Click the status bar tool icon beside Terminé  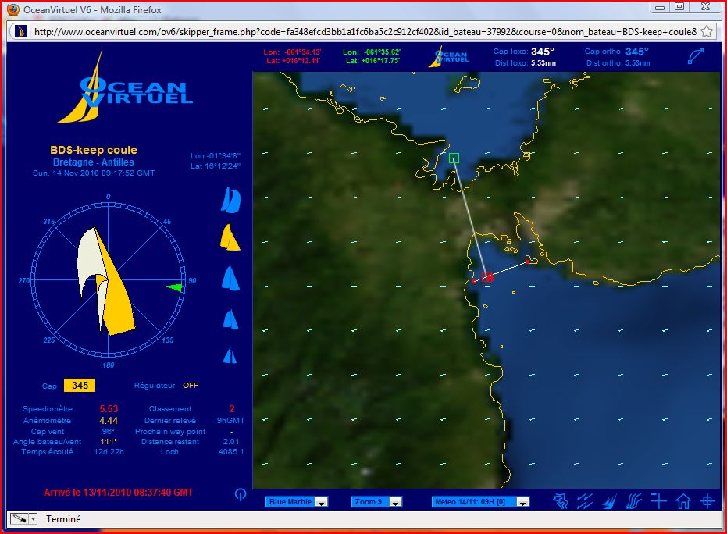click(19, 518)
